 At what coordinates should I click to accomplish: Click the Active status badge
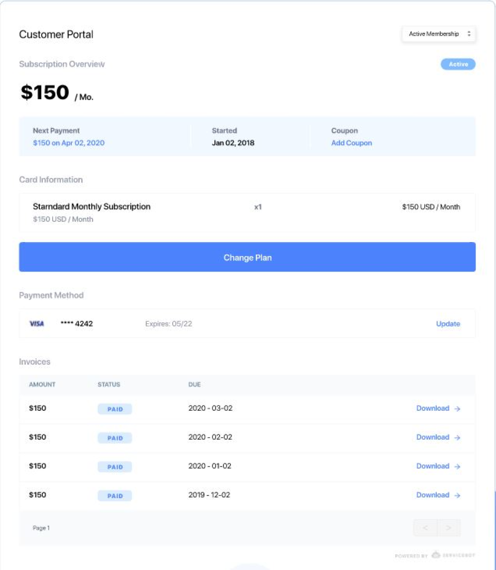point(458,65)
